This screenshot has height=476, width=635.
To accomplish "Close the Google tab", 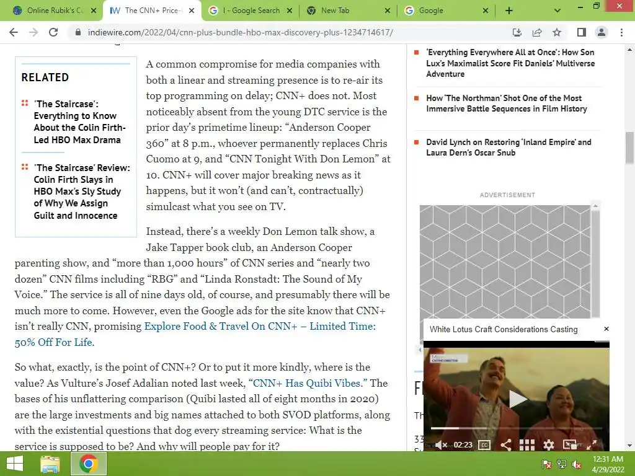I will [x=486, y=11].
